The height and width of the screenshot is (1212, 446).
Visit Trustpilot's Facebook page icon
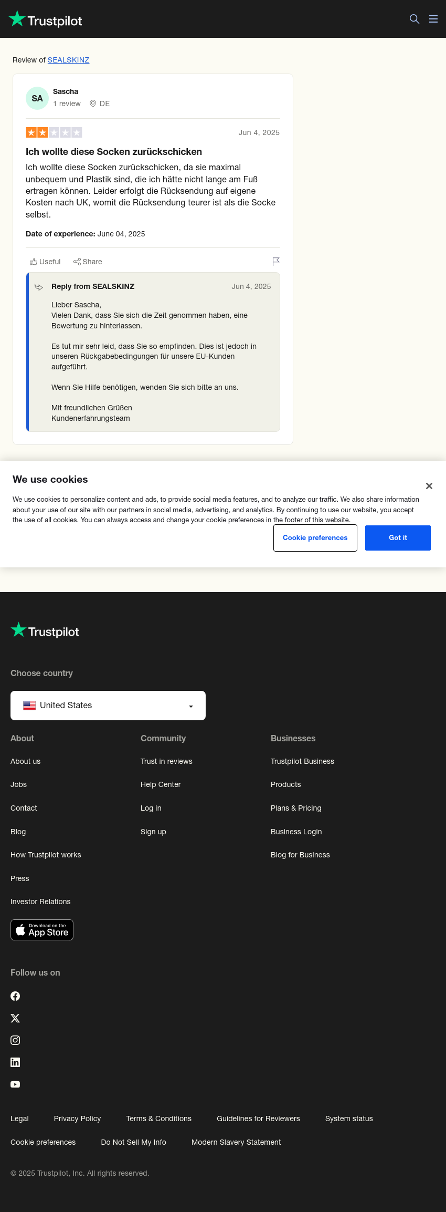coord(15,996)
